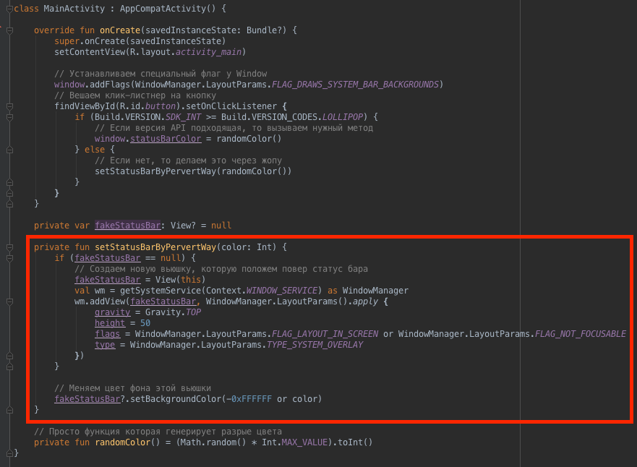This screenshot has height=467, width=637.
Task: Collapse the wm.addView apply block
Action: [x=9, y=301]
